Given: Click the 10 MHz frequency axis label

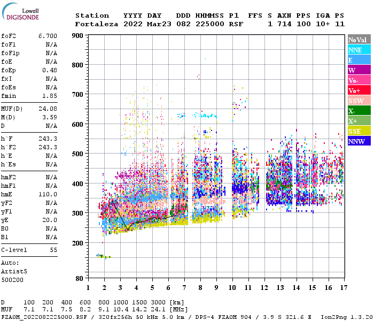Looking at the screenshot, I should point(232,288).
